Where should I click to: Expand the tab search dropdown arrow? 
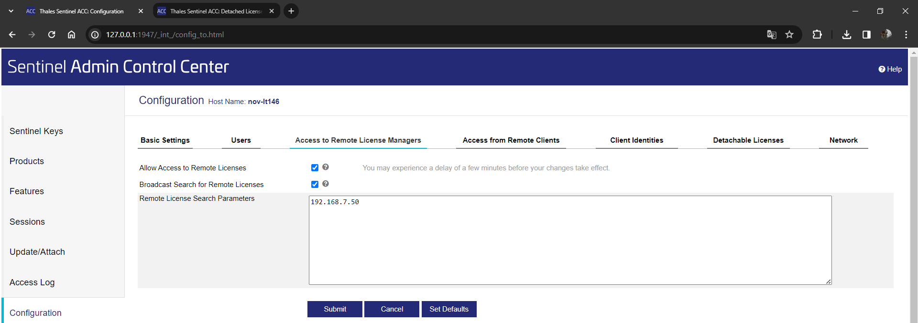[x=11, y=11]
